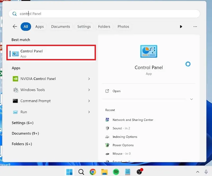212x176 pixels.
Task: Click the Open external-link icon
Action: pyautogui.click(x=107, y=91)
